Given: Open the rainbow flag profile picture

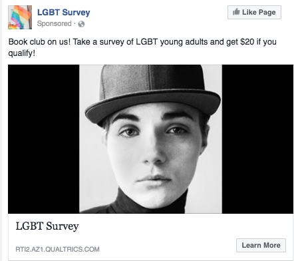Looking at the screenshot, I should pos(20,17).
